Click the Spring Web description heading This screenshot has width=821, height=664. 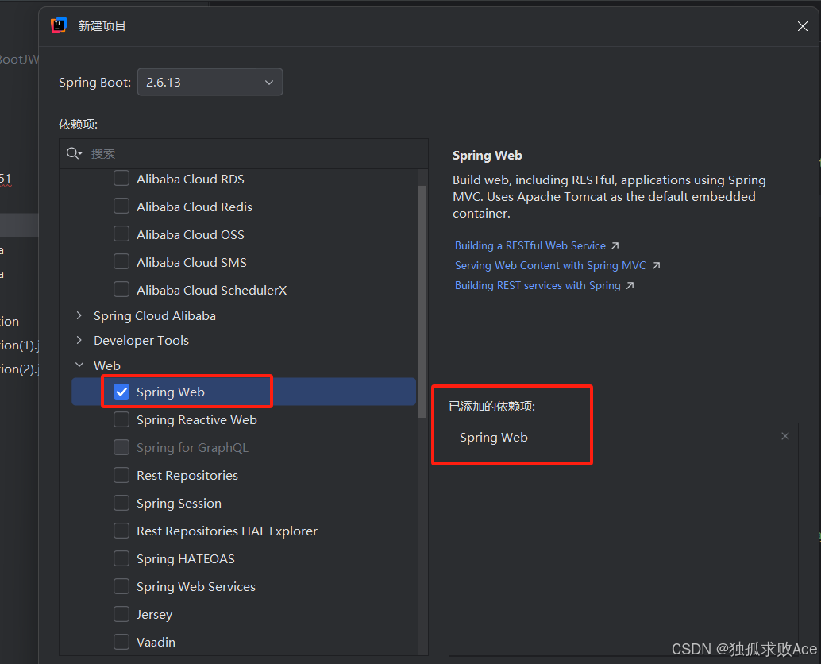click(x=487, y=156)
